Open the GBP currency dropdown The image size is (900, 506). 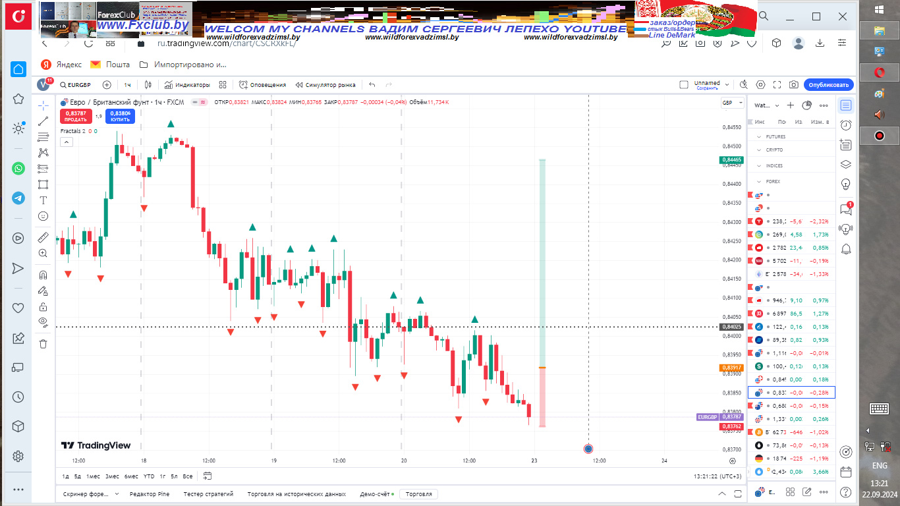click(732, 103)
